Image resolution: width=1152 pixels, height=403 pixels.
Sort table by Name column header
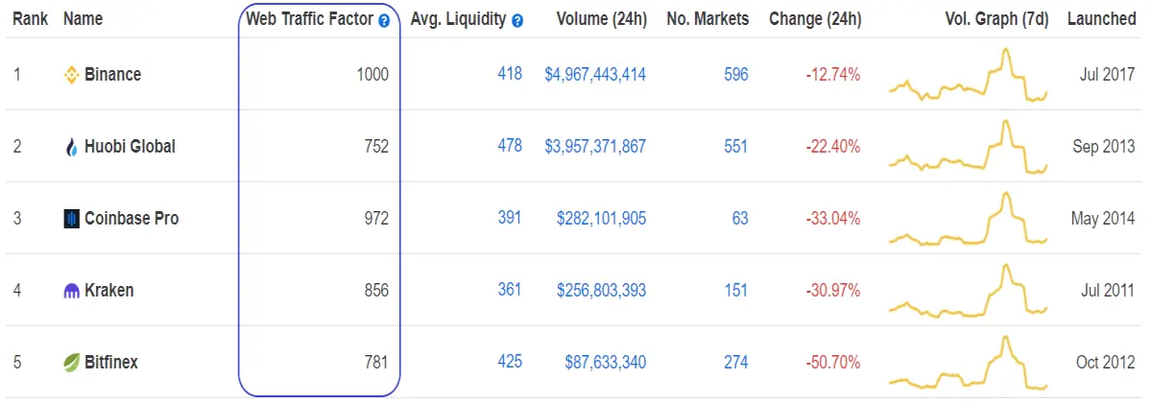click(x=83, y=18)
